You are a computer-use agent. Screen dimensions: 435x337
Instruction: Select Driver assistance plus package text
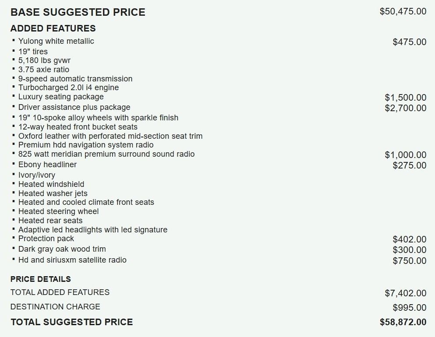point(74,107)
